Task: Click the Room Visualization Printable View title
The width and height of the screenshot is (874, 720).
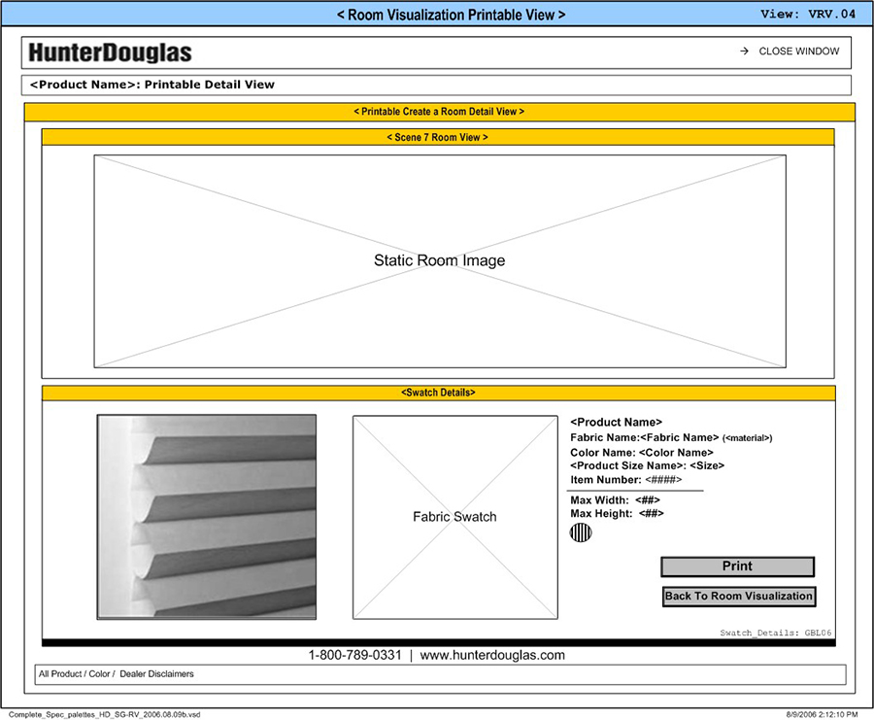Action: [x=451, y=15]
